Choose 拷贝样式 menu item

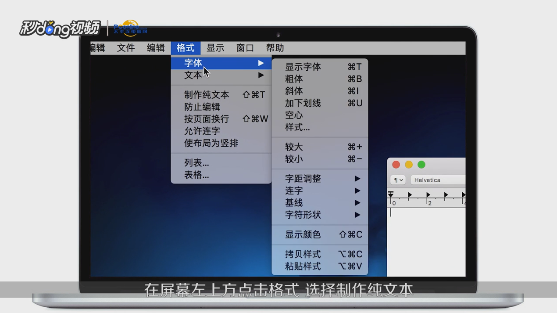coord(320,255)
